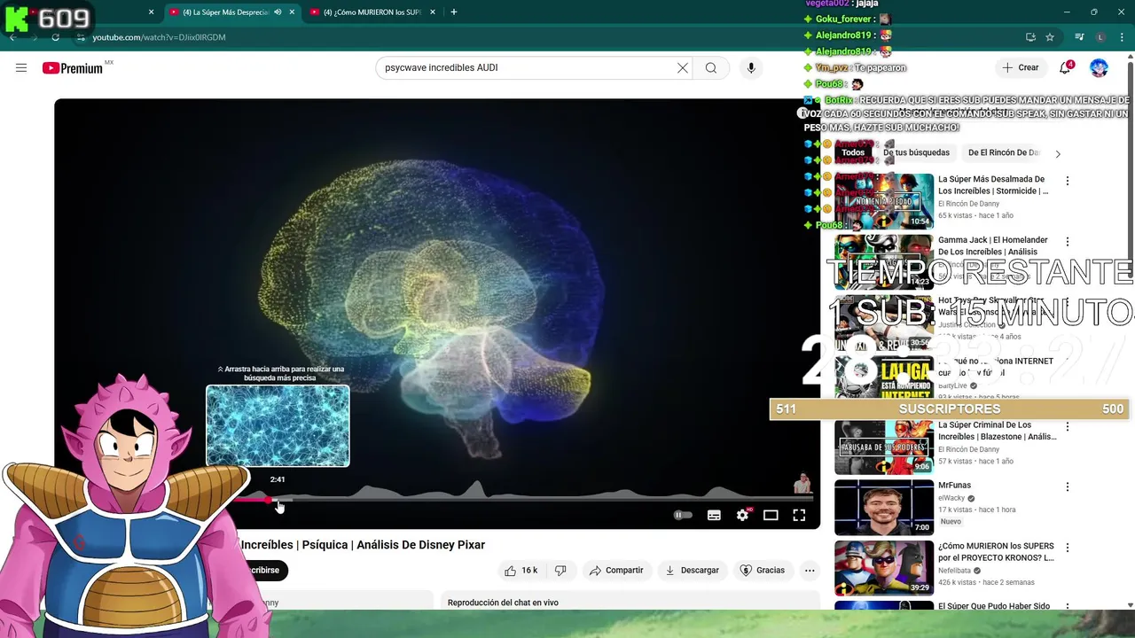Open options for La Súper Criminal Blazestone video
Image resolution: width=1135 pixels, height=638 pixels.
[x=1068, y=426]
